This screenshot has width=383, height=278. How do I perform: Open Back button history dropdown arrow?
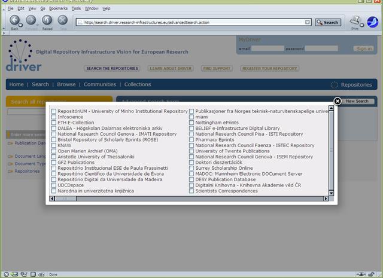click(20, 25)
